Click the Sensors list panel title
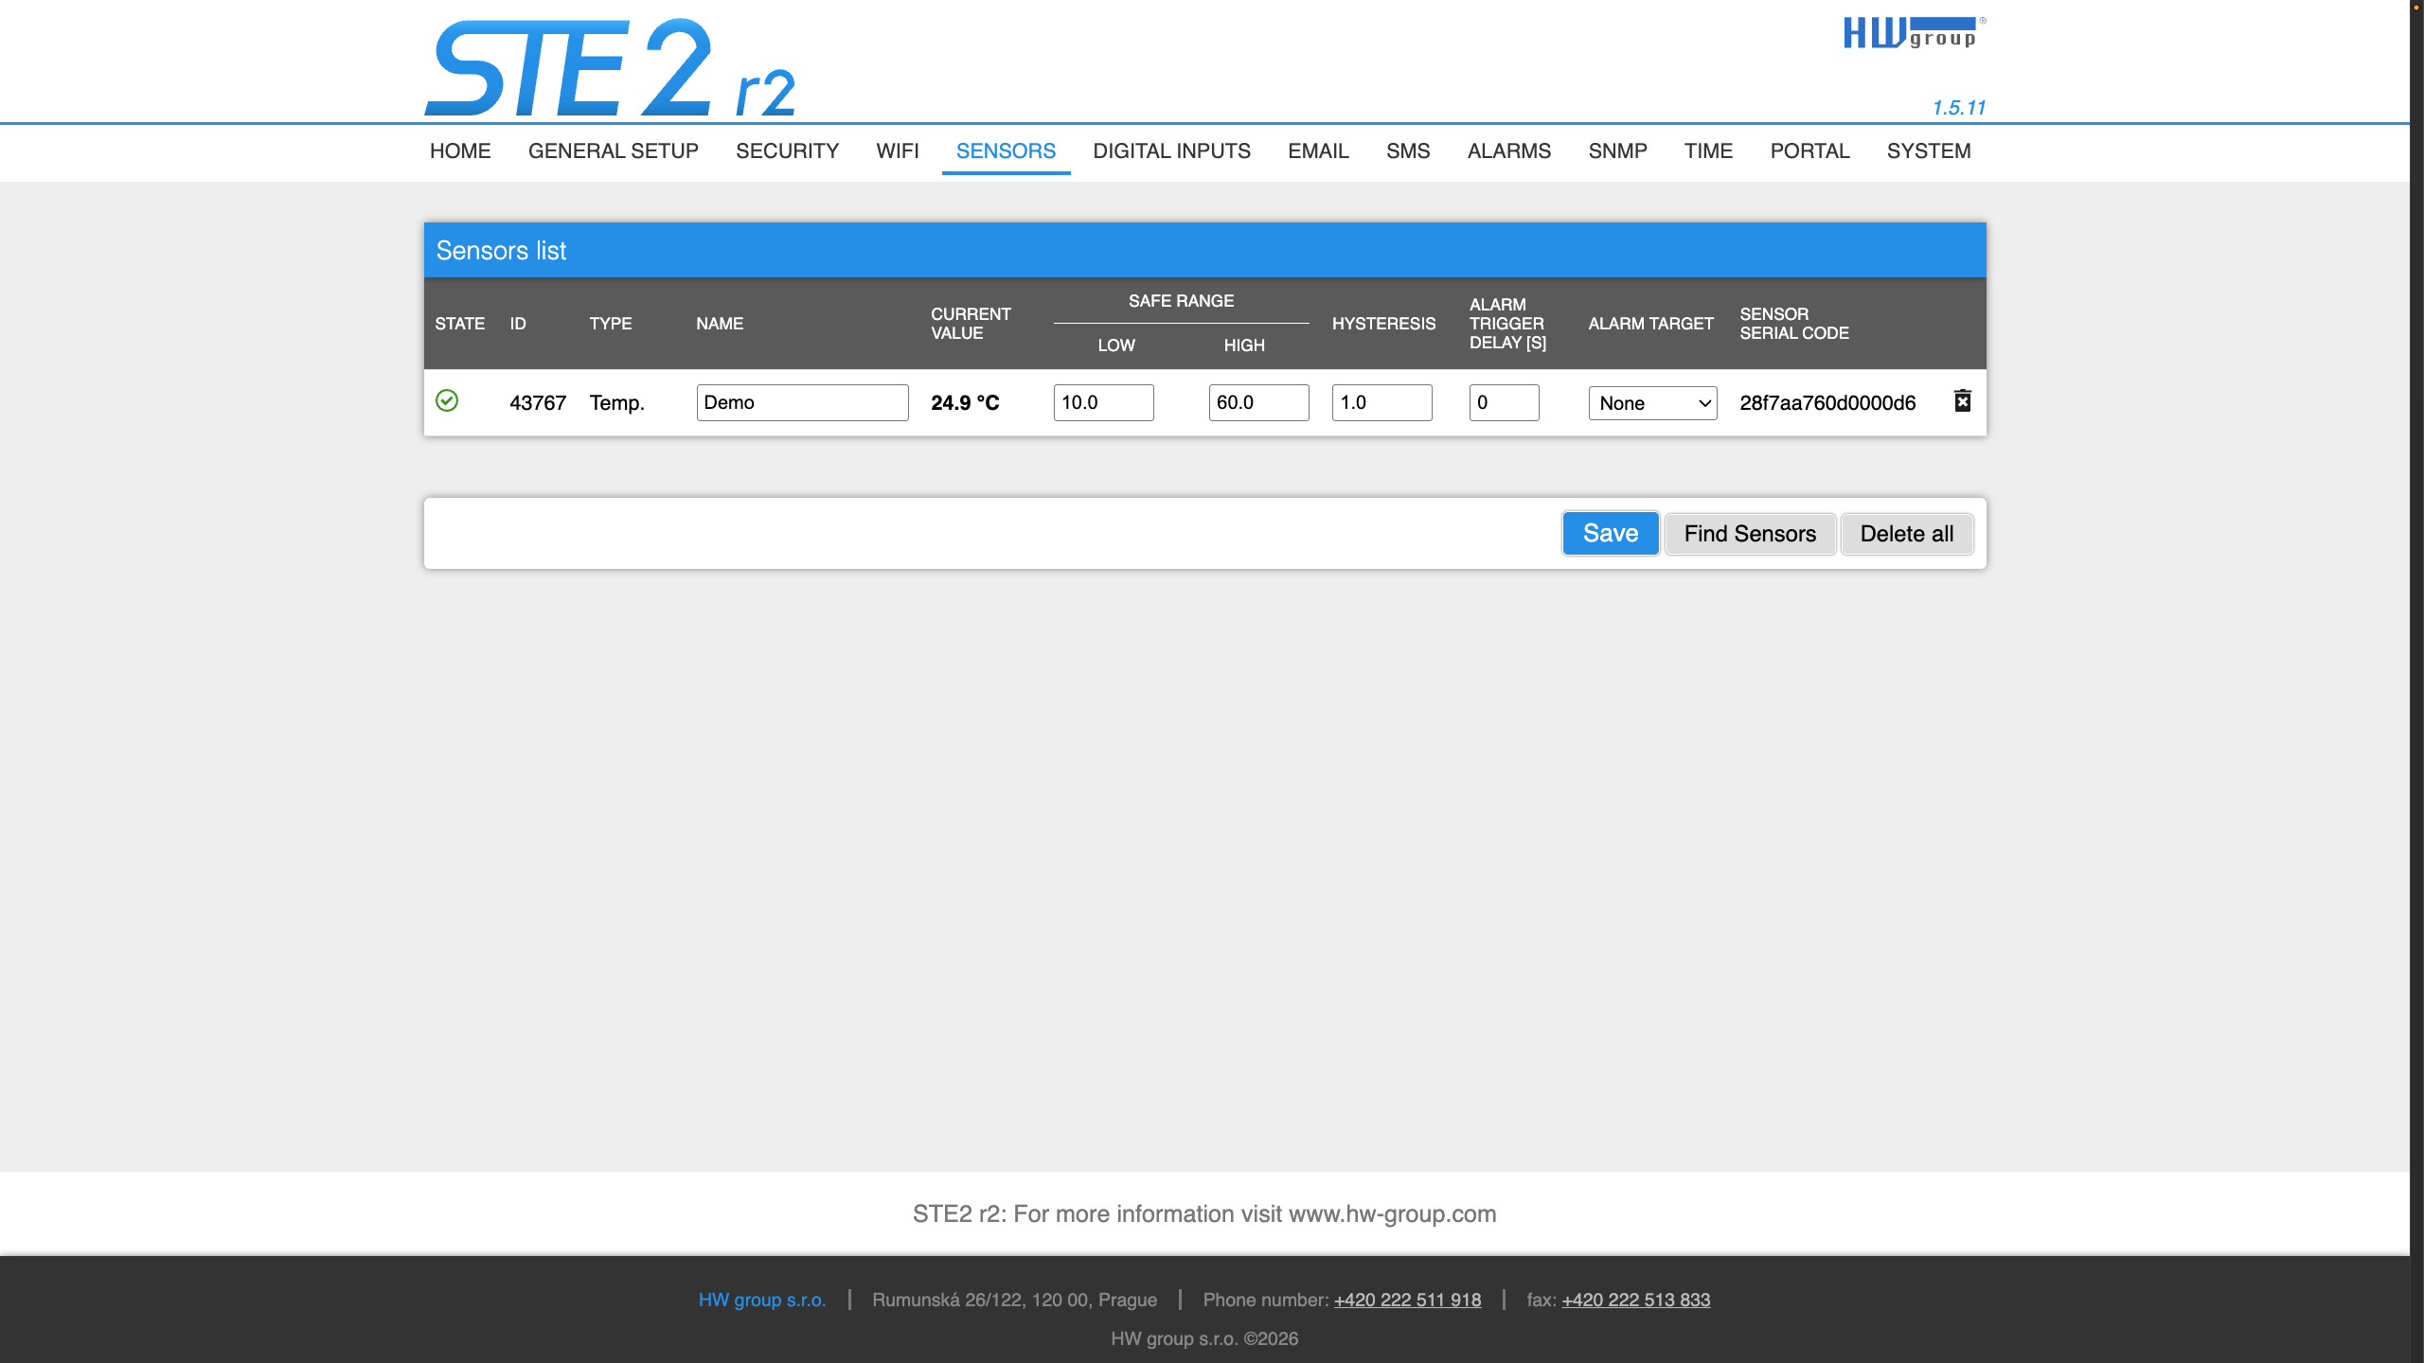 (x=501, y=251)
